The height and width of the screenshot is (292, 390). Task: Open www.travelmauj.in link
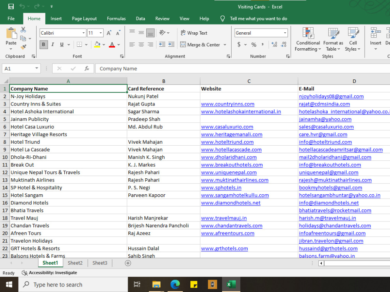point(224,218)
